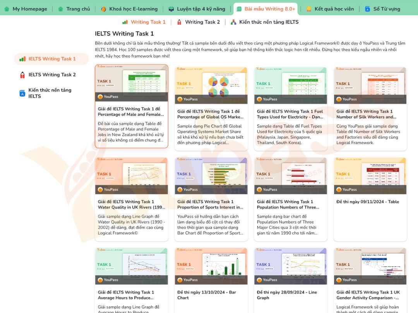Open Average Hours to Produce article title
418x313 pixels.
126,295
